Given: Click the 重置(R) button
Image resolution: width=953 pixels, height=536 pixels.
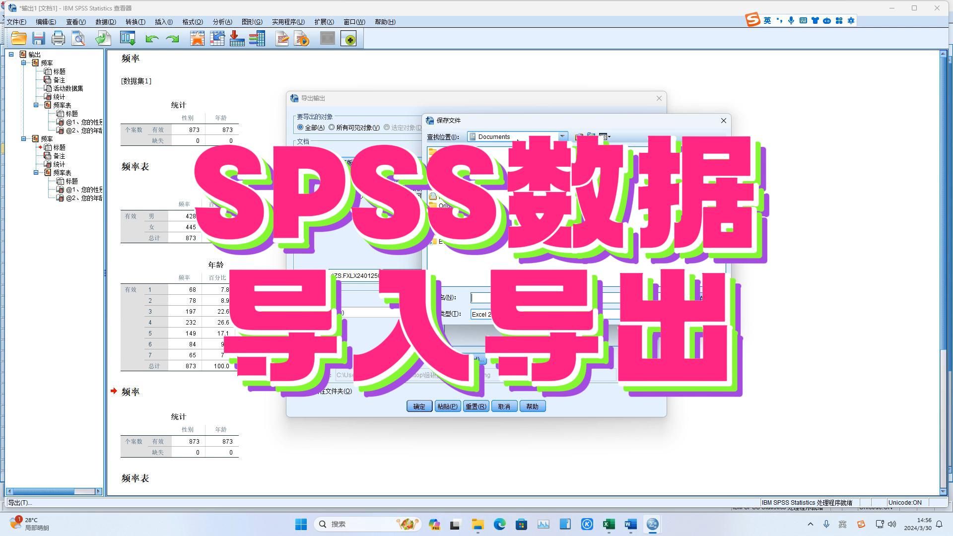Looking at the screenshot, I should point(476,406).
